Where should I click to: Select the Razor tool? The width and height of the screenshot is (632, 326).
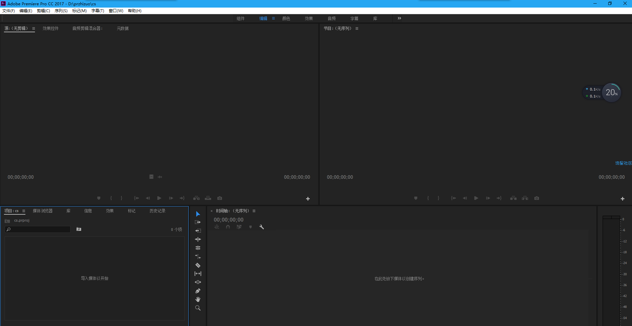coord(198,265)
